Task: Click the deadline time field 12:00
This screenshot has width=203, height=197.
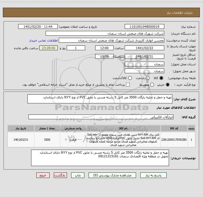Action: pos(104,48)
